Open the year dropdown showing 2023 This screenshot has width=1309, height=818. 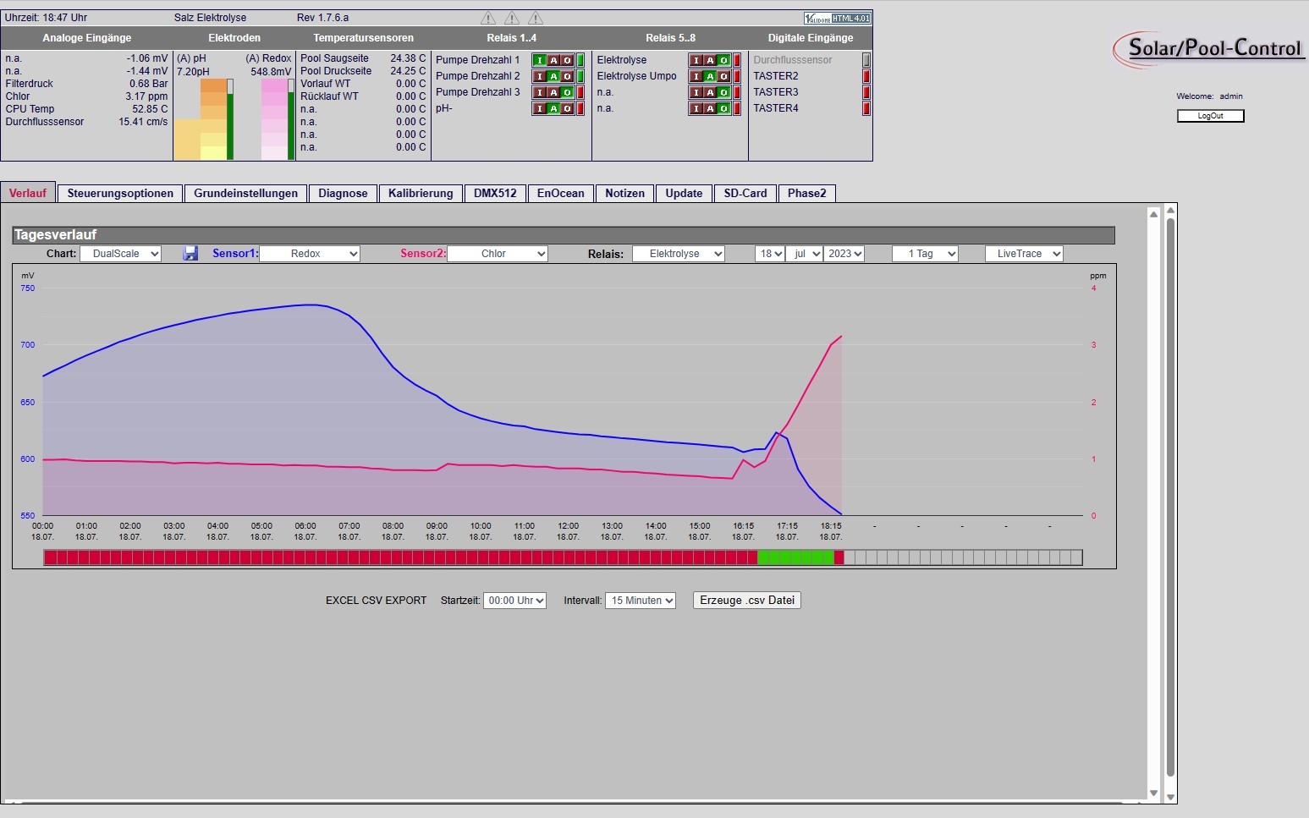[844, 254]
